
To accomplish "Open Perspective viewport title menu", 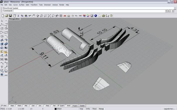I will (x=14, y=19).
